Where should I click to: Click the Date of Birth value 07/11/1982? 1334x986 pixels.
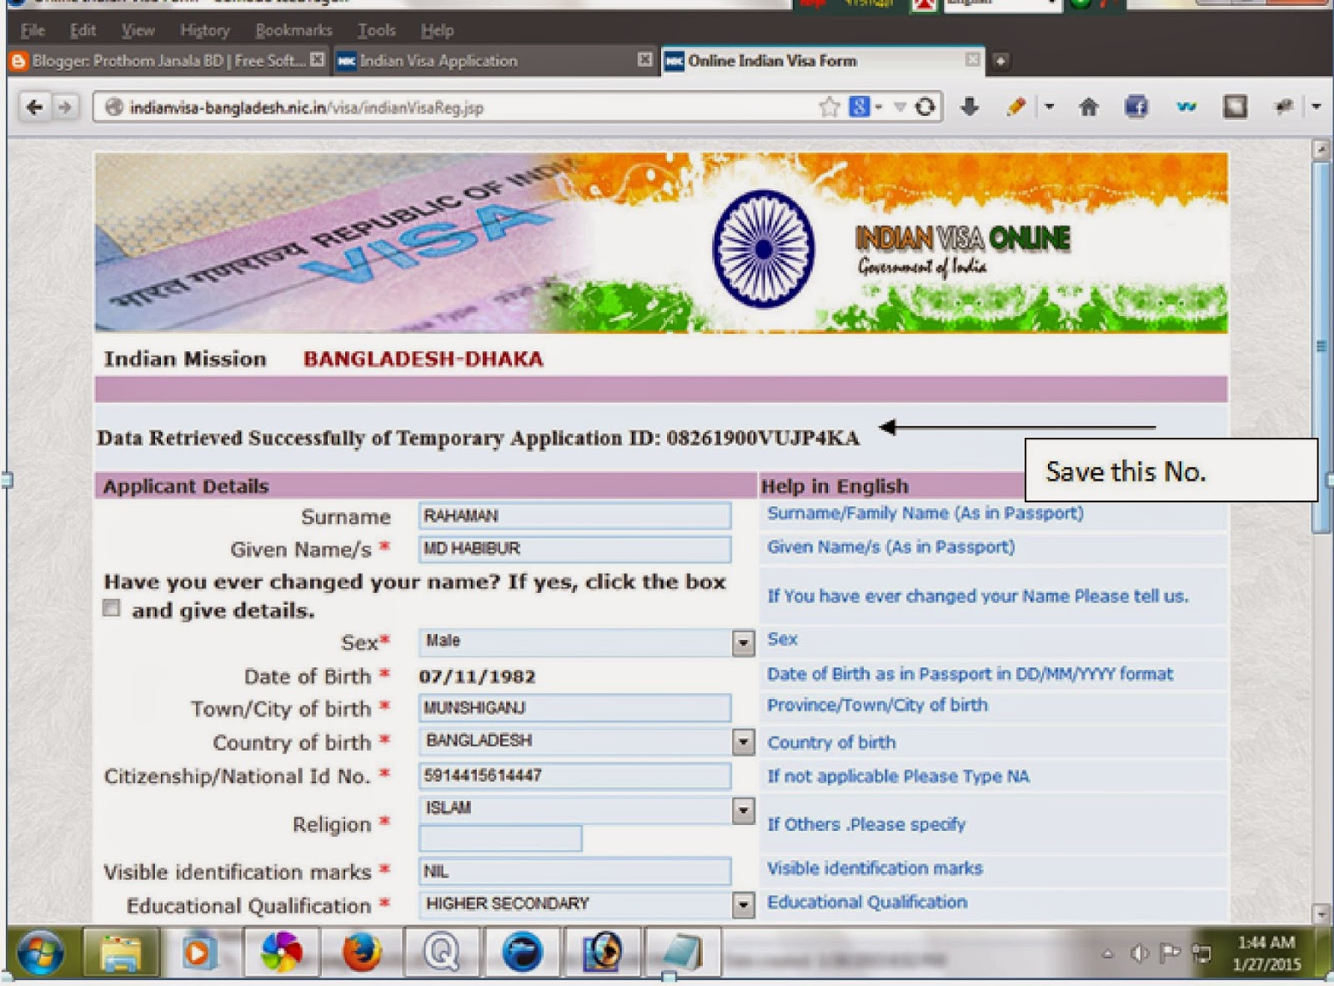[x=477, y=677]
